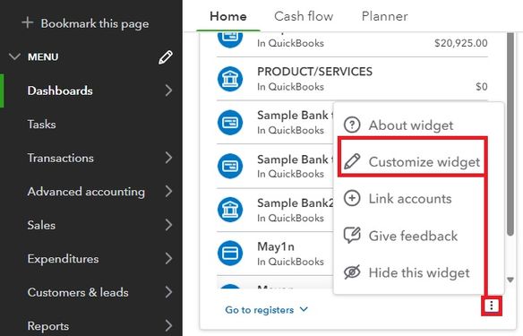
Task: Click the Sample Bank2 bank building icon
Action: point(230,210)
